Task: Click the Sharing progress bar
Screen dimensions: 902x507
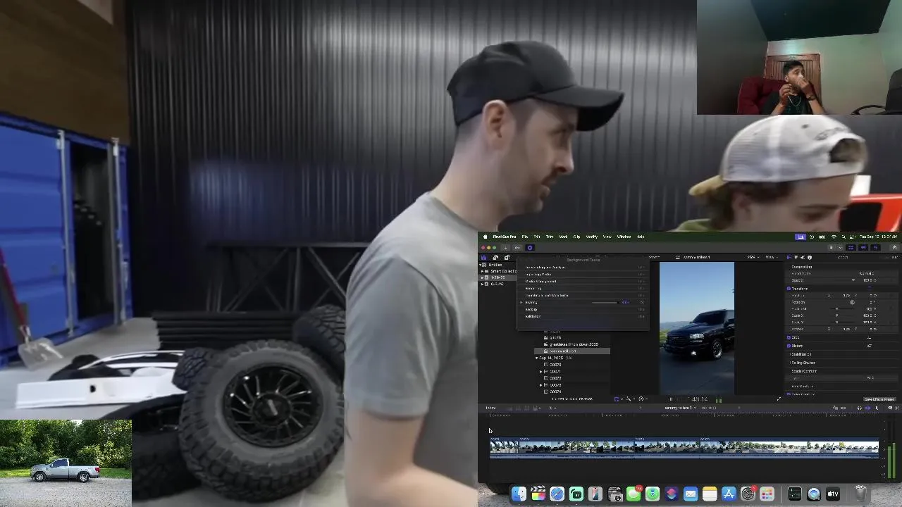Action: (x=605, y=302)
